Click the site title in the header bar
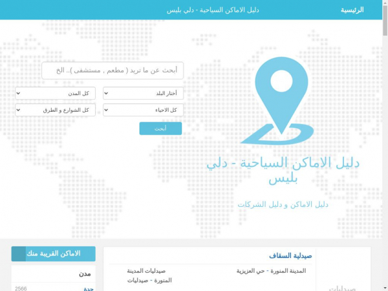The width and height of the screenshot is (388, 291). point(213,10)
